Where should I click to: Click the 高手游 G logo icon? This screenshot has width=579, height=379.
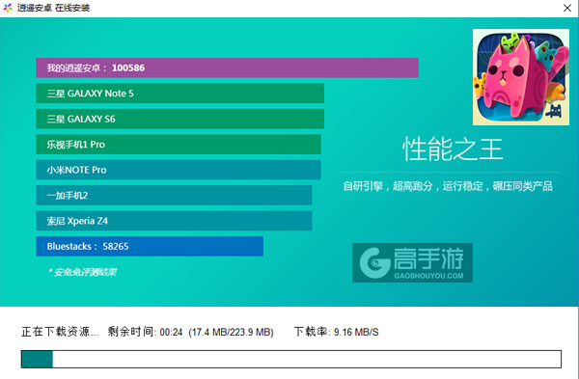pos(374,262)
